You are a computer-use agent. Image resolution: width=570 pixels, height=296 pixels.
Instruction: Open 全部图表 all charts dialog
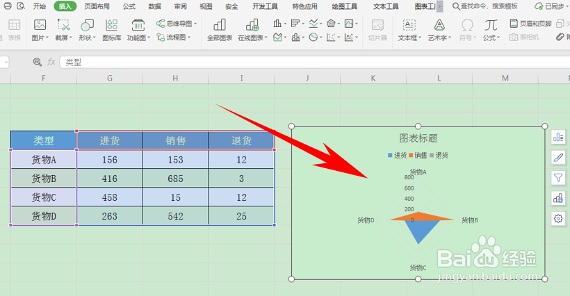[x=220, y=30]
